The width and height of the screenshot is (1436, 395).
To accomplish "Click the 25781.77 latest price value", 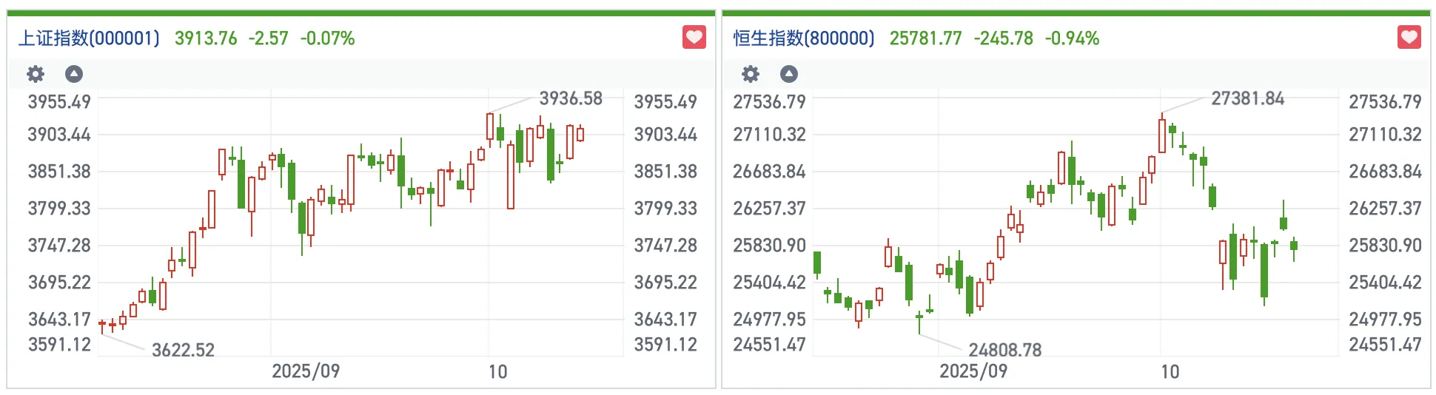I will click(x=925, y=38).
